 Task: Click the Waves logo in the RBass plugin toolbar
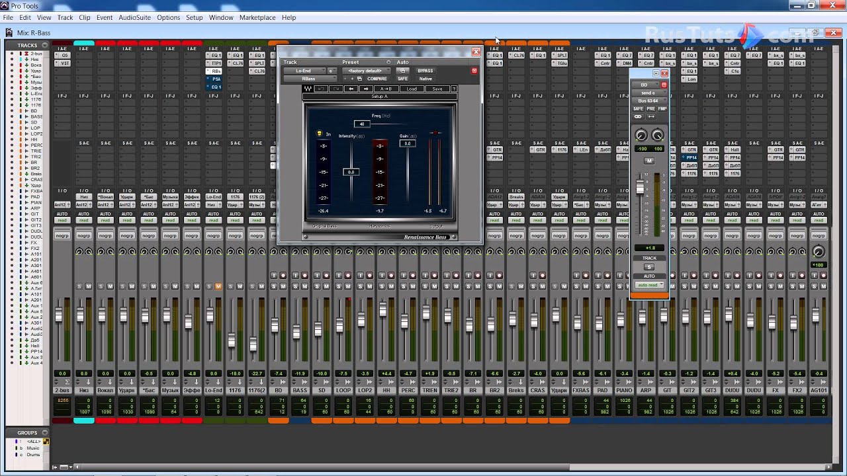[x=308, y=89]
